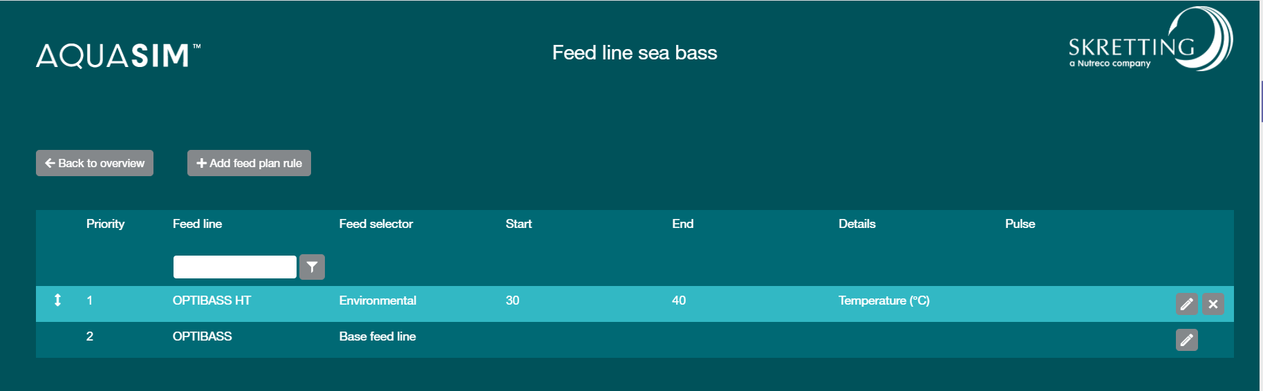Add a new feed plan rule

(x=249, y=163)
